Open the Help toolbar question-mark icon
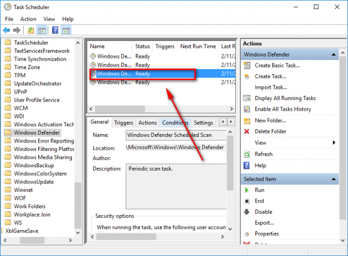The width and height of the screenshot is (348, 256). tap(55, 30)
